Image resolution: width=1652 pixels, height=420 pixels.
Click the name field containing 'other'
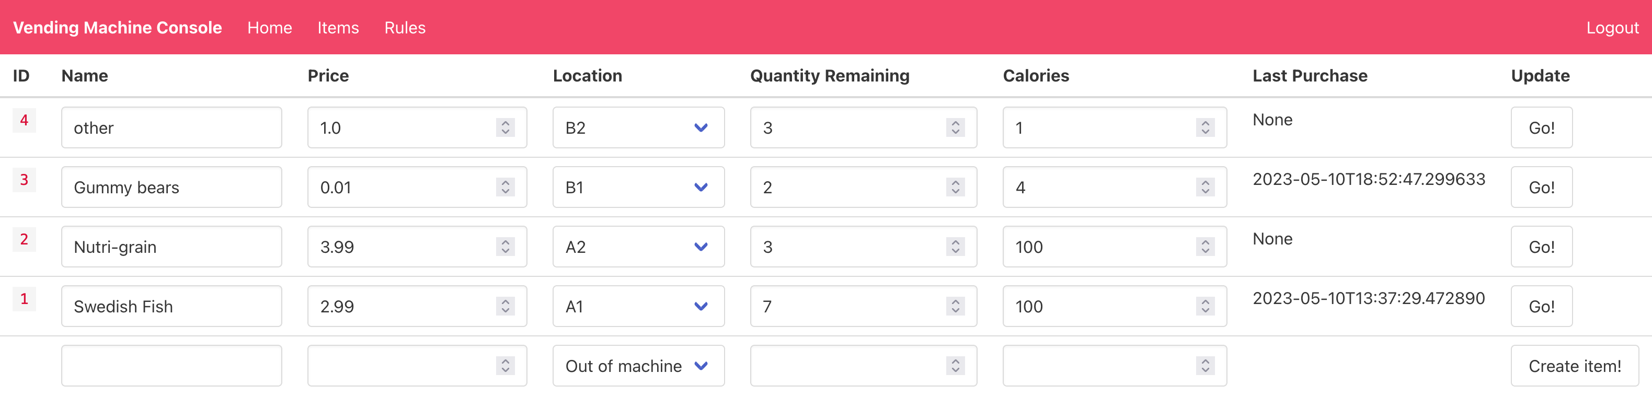pos(171,127)
